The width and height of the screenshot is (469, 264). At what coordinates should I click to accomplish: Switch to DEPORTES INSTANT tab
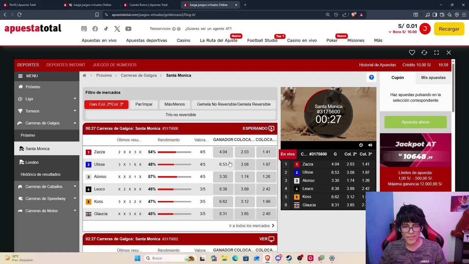(66, 65)
